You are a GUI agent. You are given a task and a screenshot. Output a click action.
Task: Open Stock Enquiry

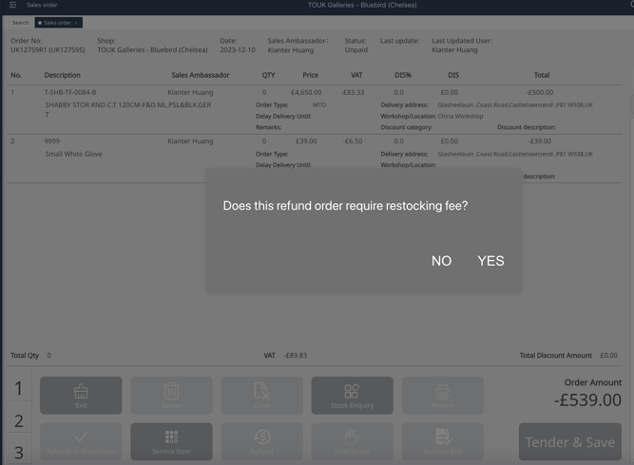click(352, 395)
